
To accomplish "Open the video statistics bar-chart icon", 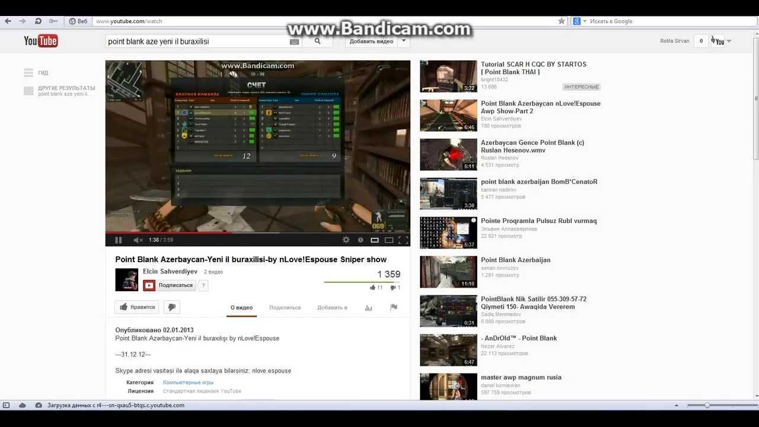I will pos(368,308).
